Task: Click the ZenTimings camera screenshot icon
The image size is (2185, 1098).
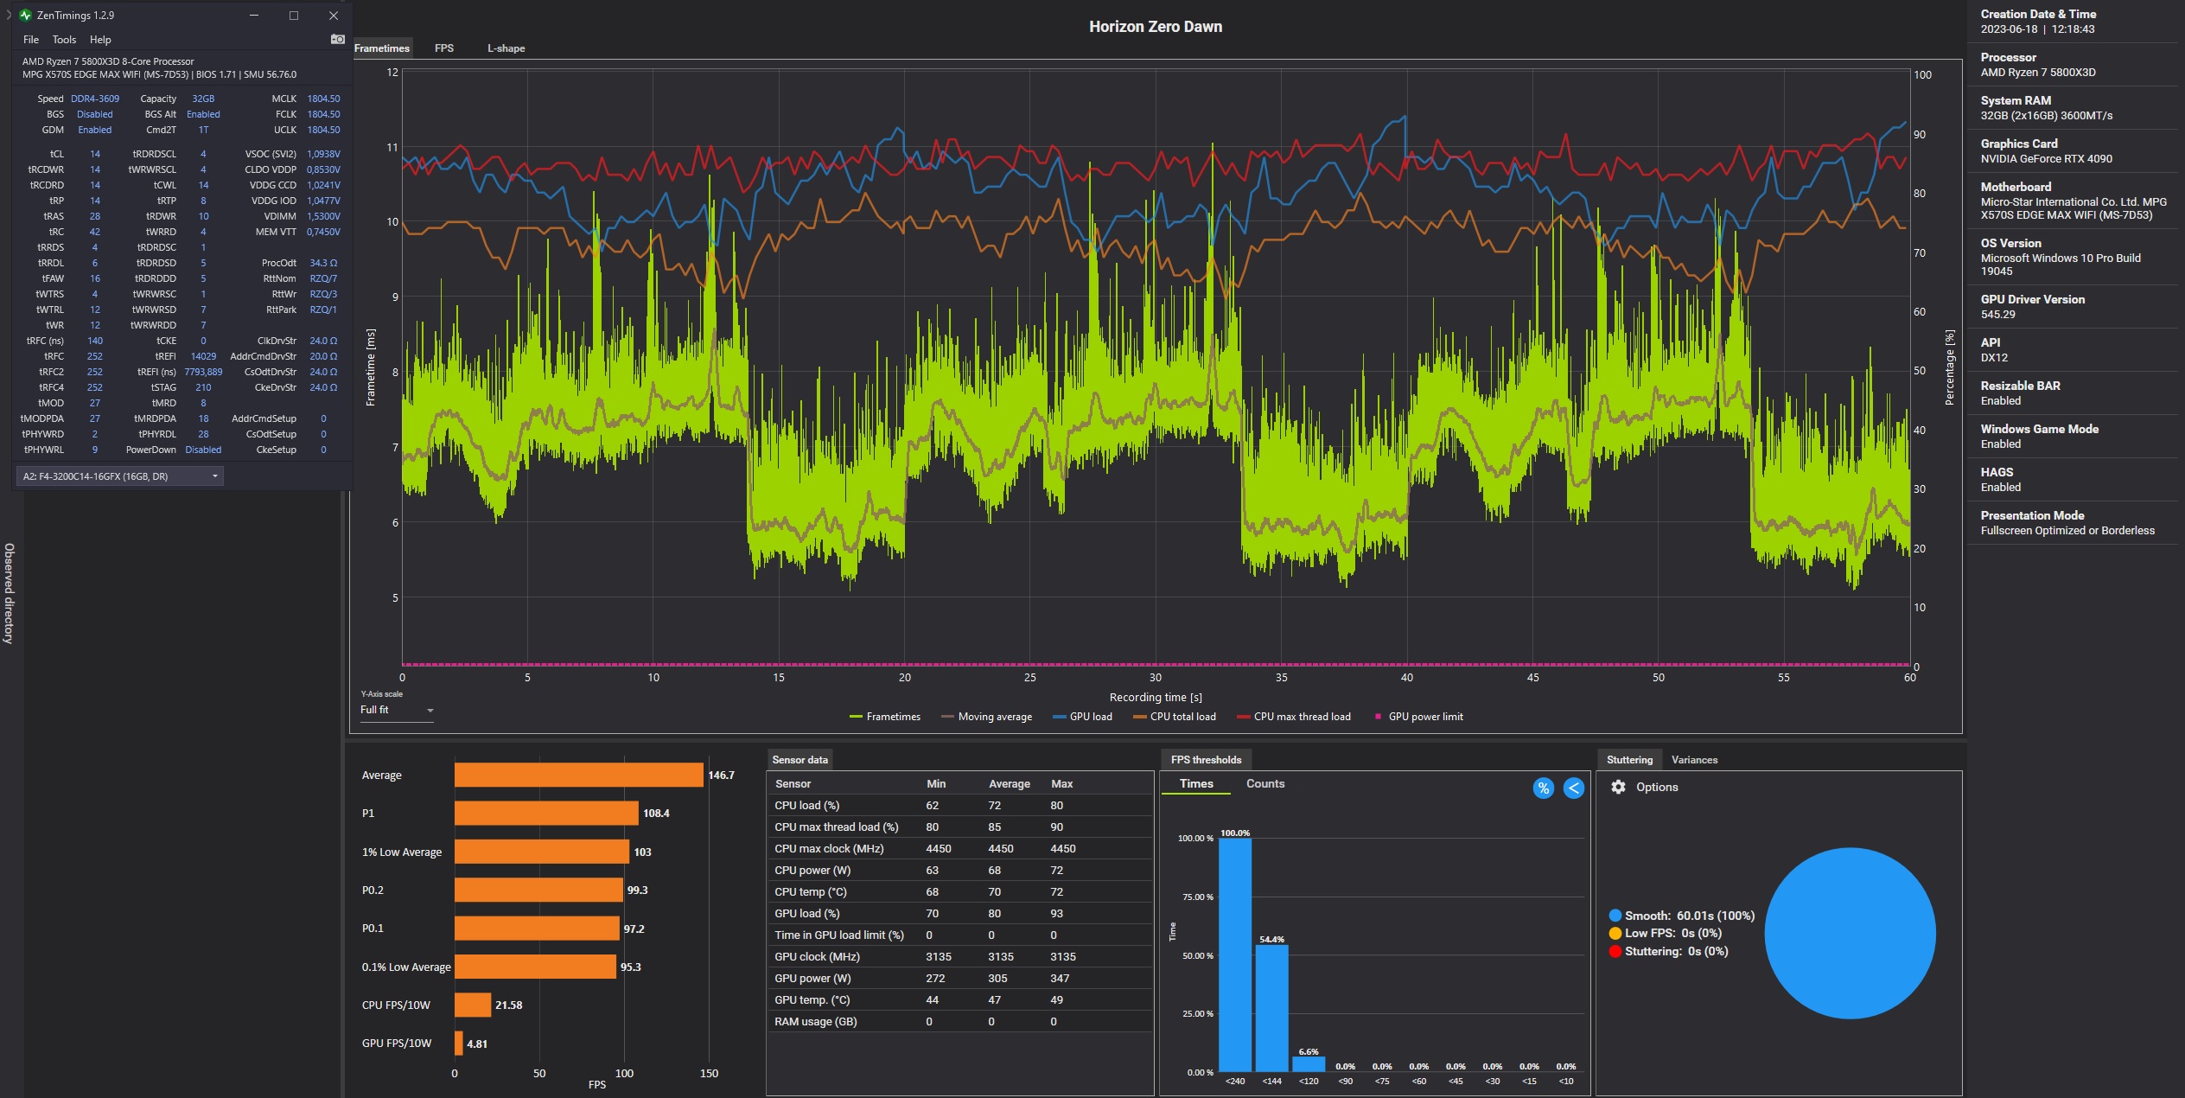Action: tap(337, 39)
